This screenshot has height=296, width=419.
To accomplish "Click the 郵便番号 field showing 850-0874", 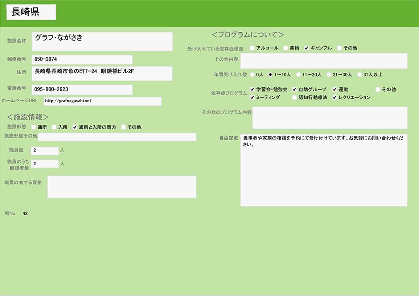I will (x=82, y=60).
